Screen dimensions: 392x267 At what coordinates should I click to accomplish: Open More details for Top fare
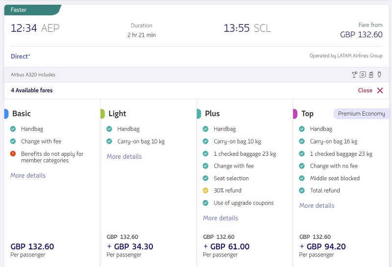click(x=317, y=205)
